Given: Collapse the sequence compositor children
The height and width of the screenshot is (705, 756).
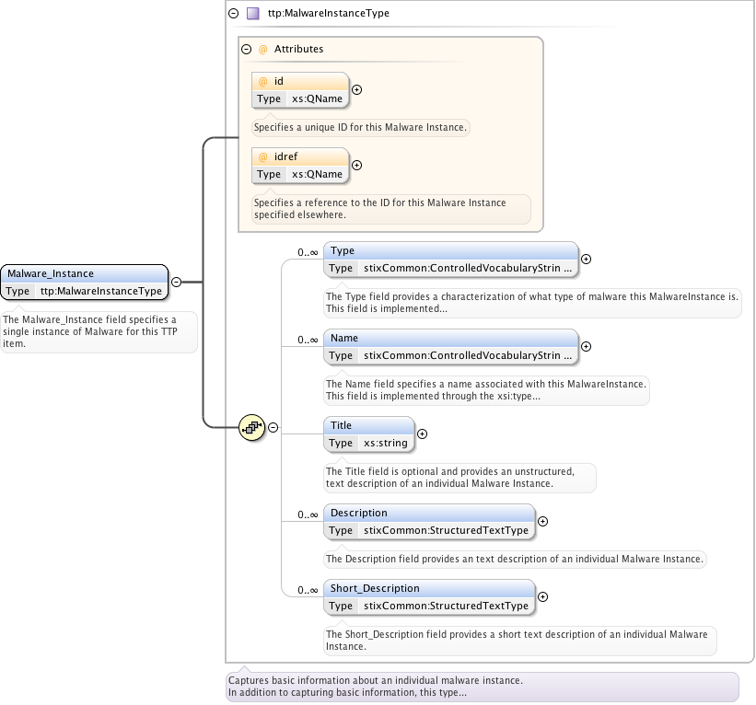Looking at the screenshot, I should [273, 427].
